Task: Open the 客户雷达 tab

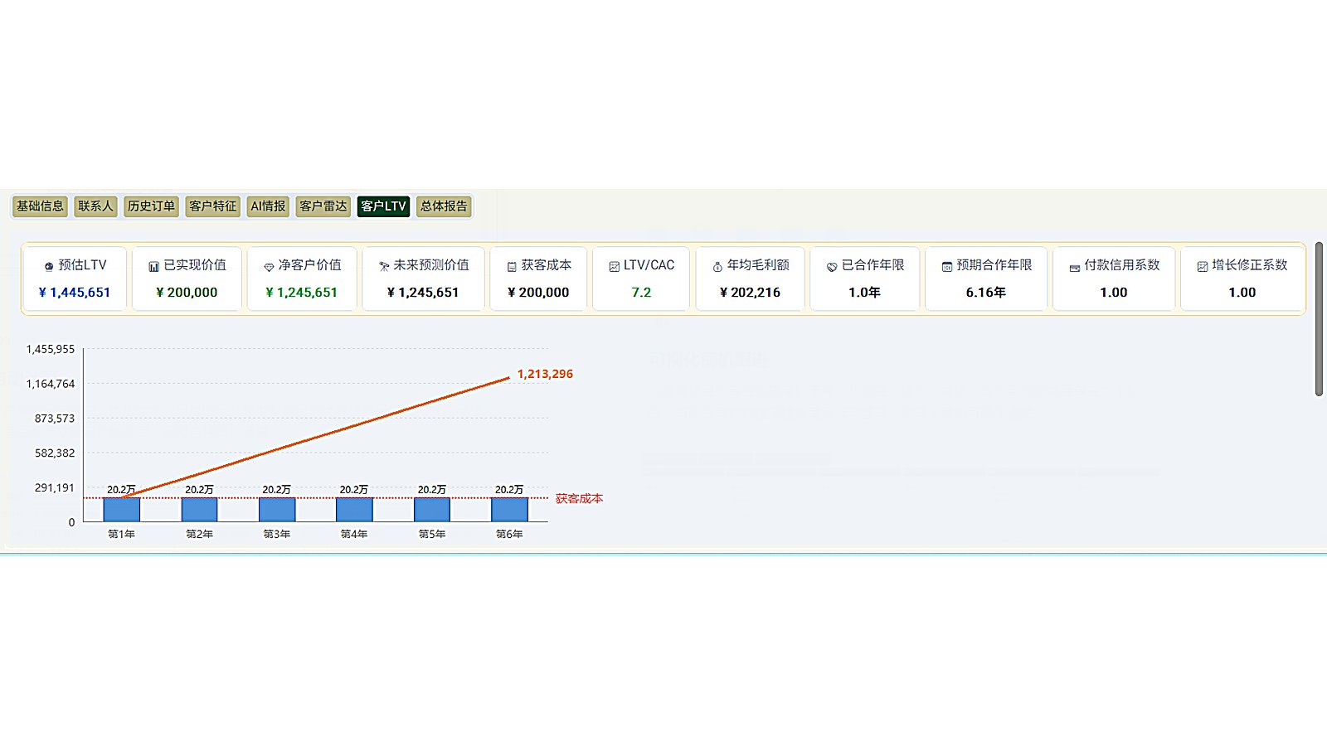Action: tap(323, 206)
